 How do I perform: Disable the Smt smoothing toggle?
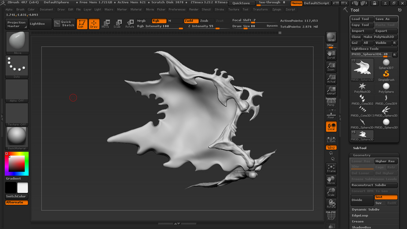(x=386, y=197)
